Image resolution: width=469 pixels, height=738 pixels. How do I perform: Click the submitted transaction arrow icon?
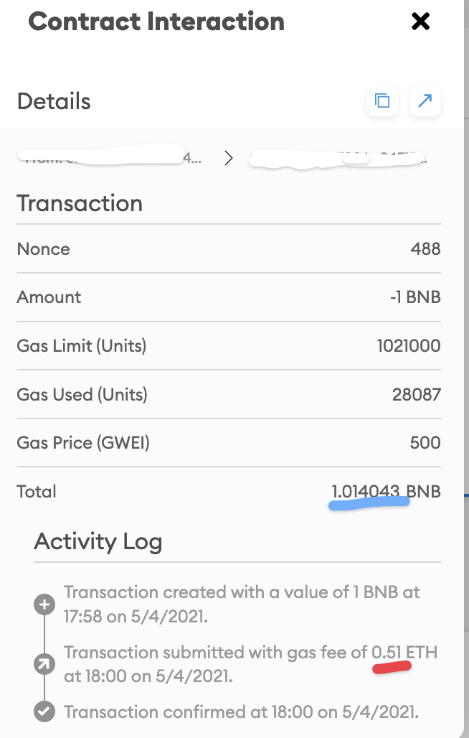coord(44,664)
